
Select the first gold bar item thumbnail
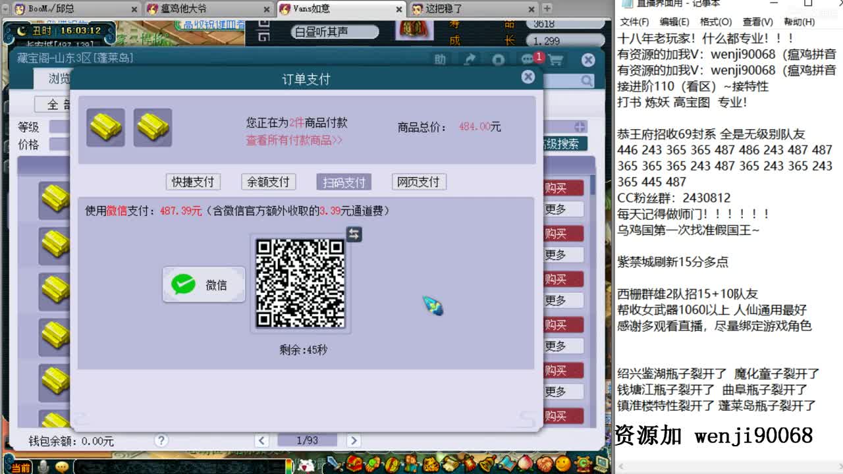pyautogui.click(x=105, y=127)
